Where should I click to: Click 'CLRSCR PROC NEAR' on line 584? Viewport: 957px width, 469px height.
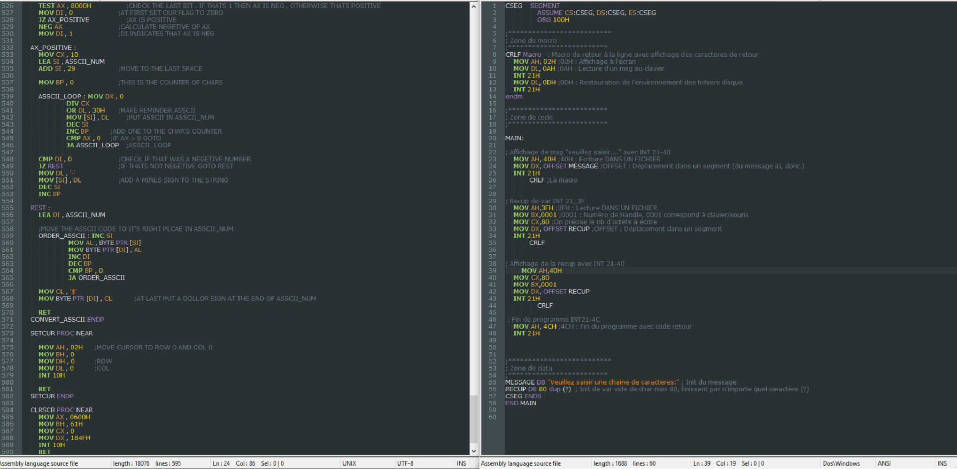[x=62, y=410]
